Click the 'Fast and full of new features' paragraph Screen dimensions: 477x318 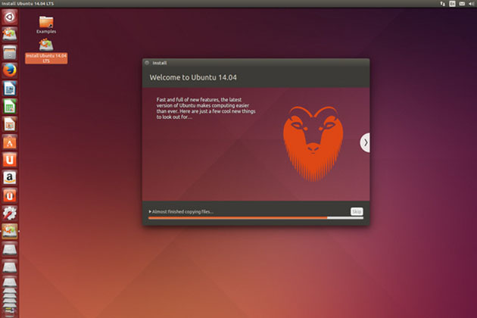[x=206, y=108]
